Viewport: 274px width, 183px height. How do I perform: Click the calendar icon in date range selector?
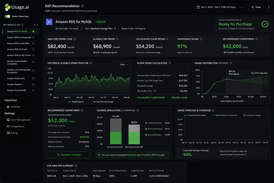pos(198,7)
